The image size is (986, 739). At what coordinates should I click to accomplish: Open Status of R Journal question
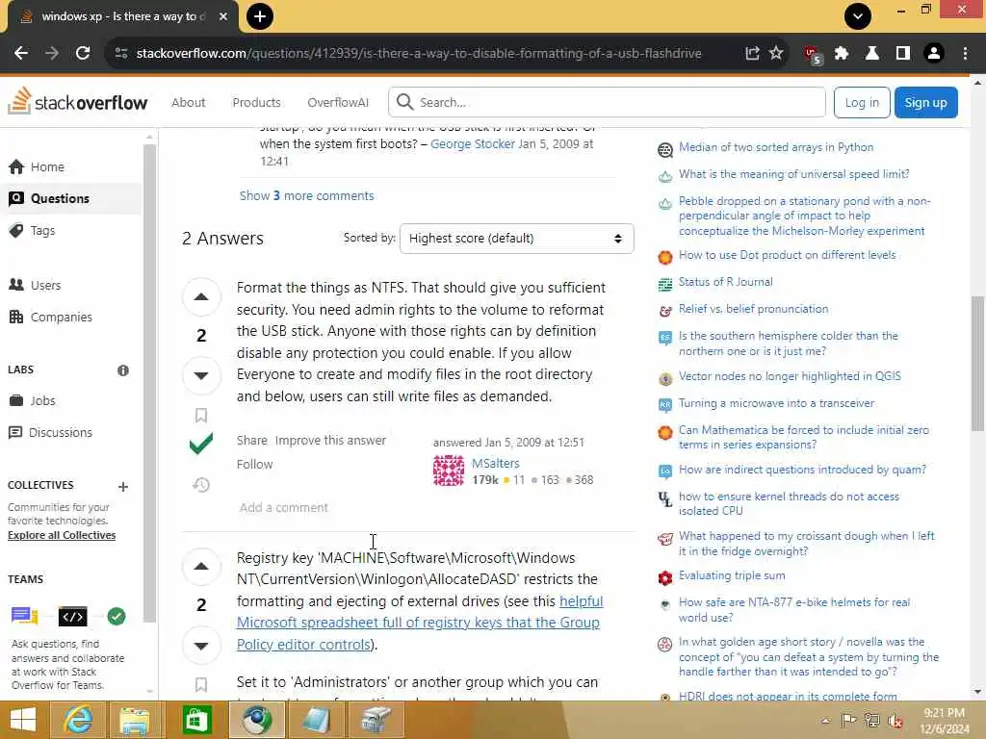[x=726, y=282]
